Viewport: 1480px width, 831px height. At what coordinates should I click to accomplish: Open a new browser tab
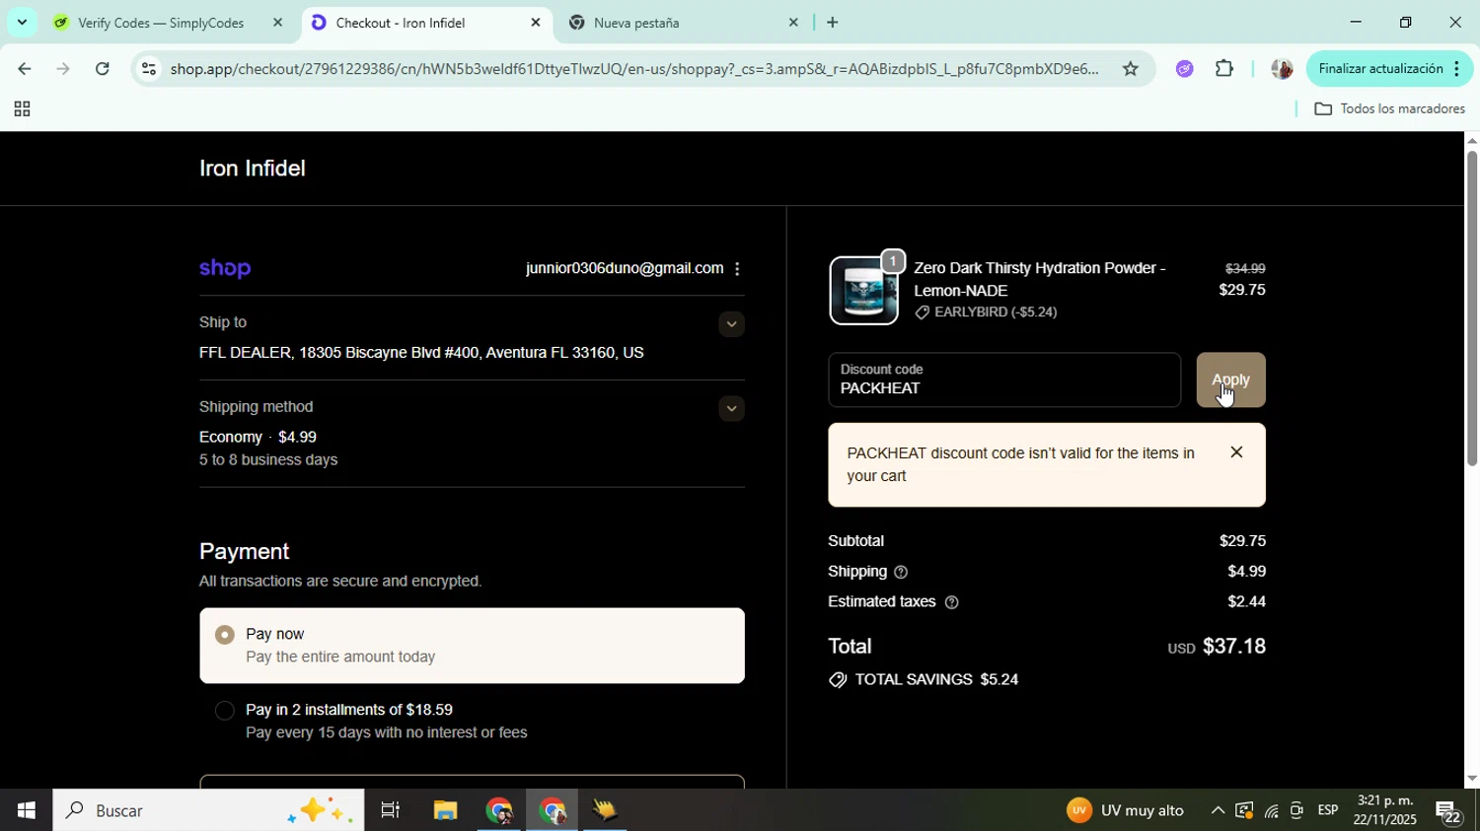click(833, 22)
